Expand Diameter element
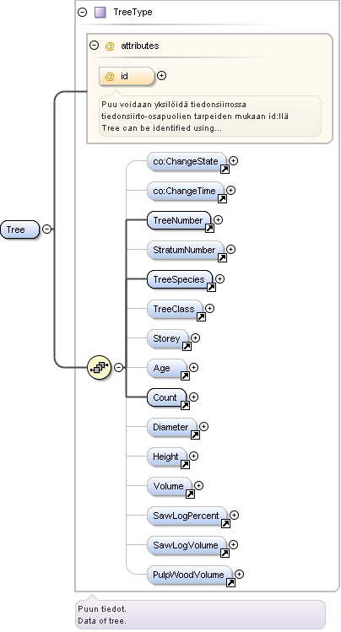341x632 pixels. (204, 426)
